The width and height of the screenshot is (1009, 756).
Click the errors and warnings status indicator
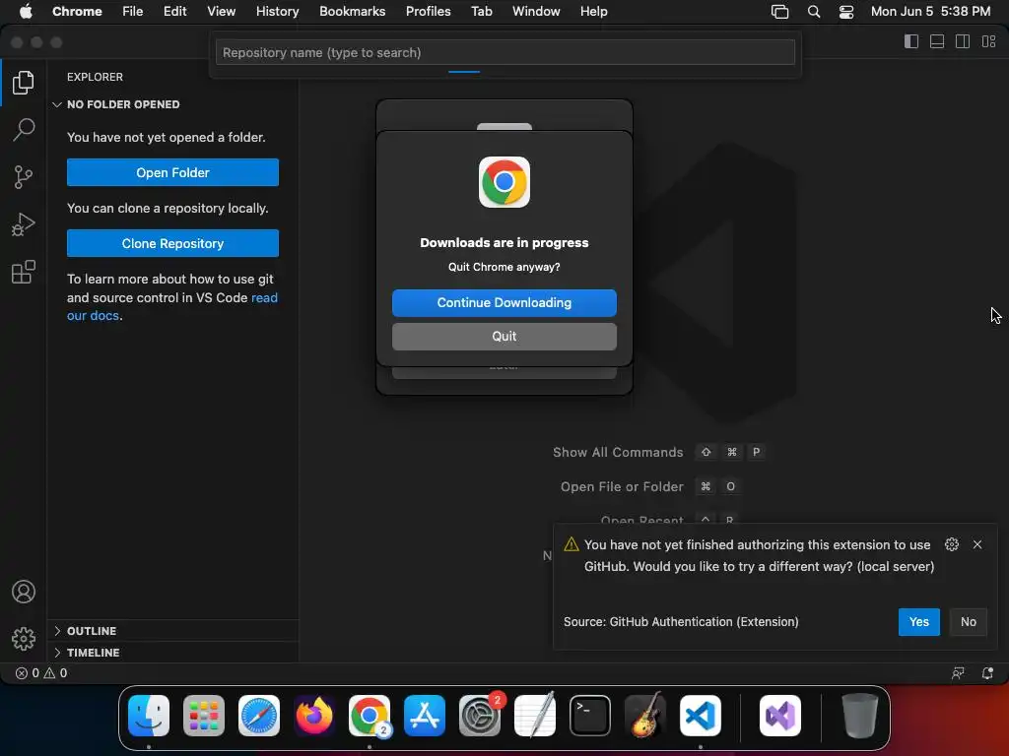[x=41, y=673]
